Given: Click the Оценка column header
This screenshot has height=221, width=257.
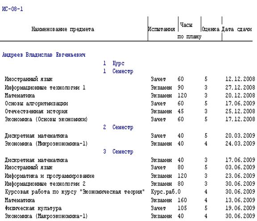Looking at the screenshot, I should (x=211, y=29).
